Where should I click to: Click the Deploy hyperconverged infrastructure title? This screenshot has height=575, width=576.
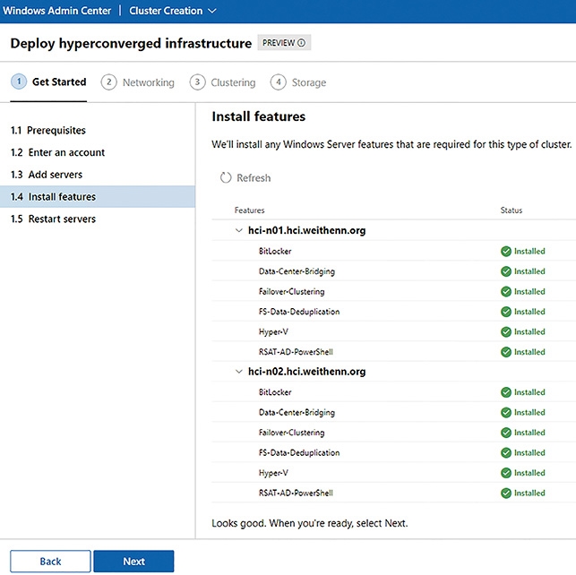click(131, 43)
